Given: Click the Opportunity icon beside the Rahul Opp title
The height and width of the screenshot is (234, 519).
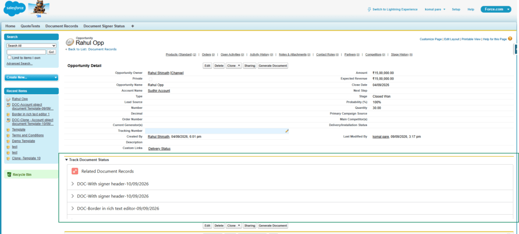Looking at the screenshot, I should (x=70, y=42).
